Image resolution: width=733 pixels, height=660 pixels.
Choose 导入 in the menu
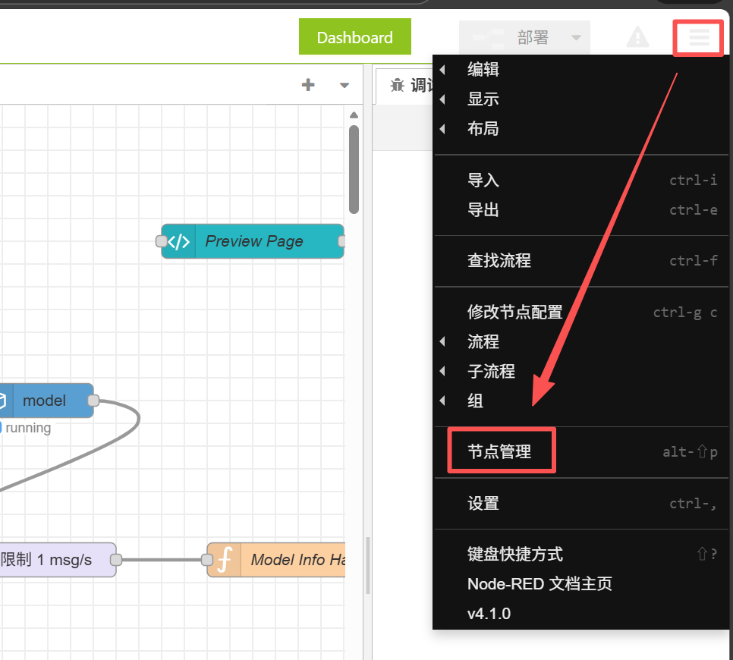483,181
